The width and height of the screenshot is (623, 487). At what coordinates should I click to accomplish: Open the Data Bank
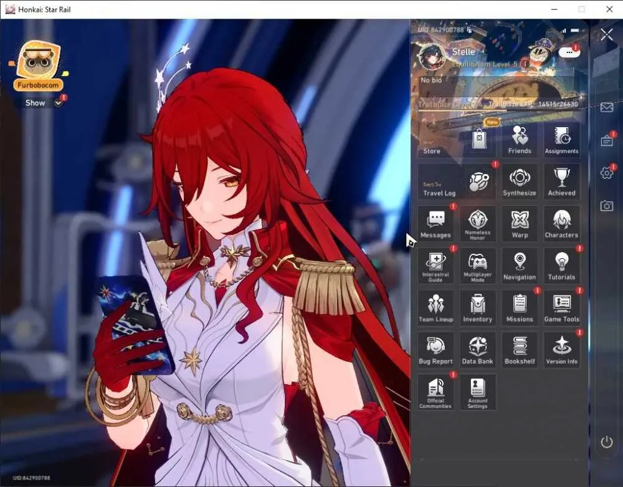(478, 350)
